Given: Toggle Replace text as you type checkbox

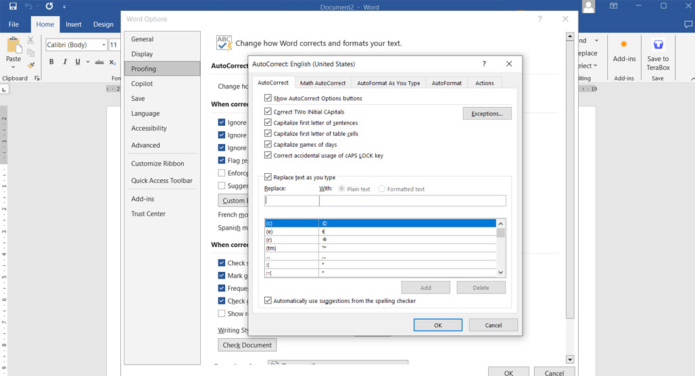Looking at the screenshot, I should point(268,177).
